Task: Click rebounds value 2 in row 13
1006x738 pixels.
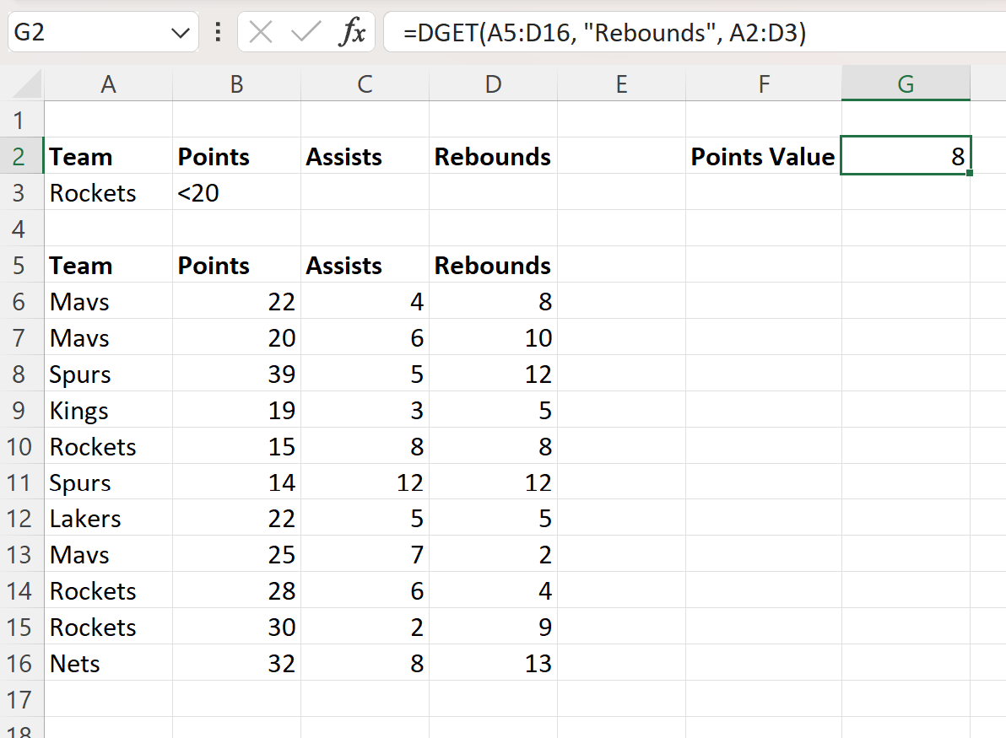Action: [493, 555]
